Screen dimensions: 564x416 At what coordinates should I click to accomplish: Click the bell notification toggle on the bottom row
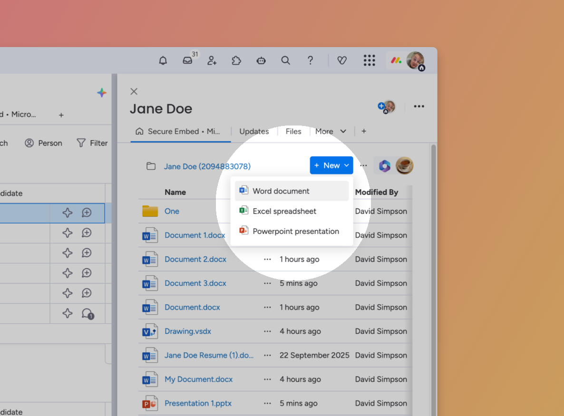(87, 313)
